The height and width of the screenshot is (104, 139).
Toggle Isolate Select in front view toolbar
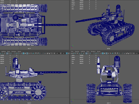pos(45,53)
